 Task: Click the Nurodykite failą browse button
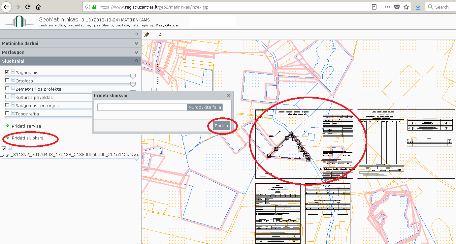coord(205,107)
